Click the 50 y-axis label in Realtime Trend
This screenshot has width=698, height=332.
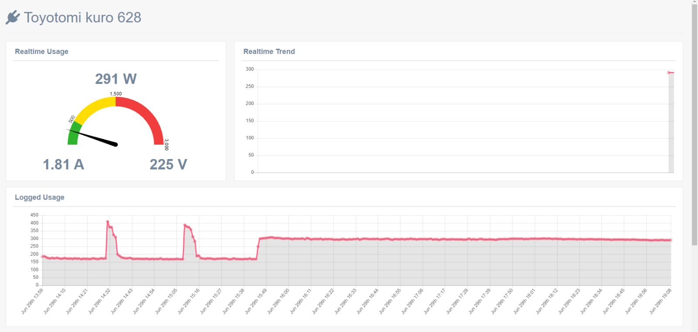(x=251, y=155)
